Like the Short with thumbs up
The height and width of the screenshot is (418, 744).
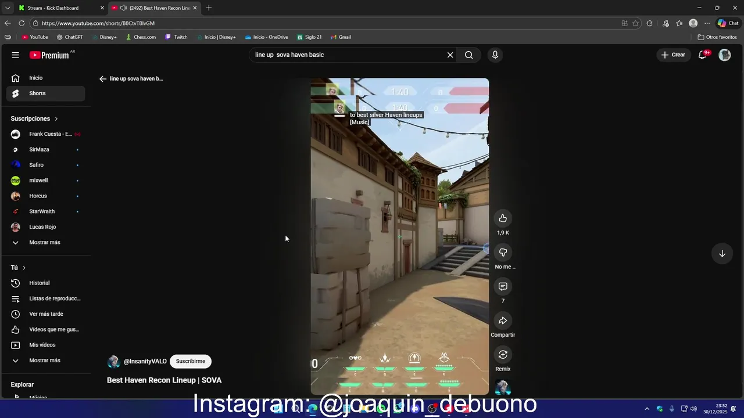503,218
